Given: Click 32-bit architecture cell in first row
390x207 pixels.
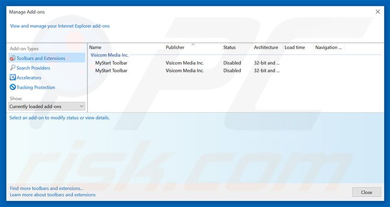Looking at the screenshot, I should click(x=267, y=63).
